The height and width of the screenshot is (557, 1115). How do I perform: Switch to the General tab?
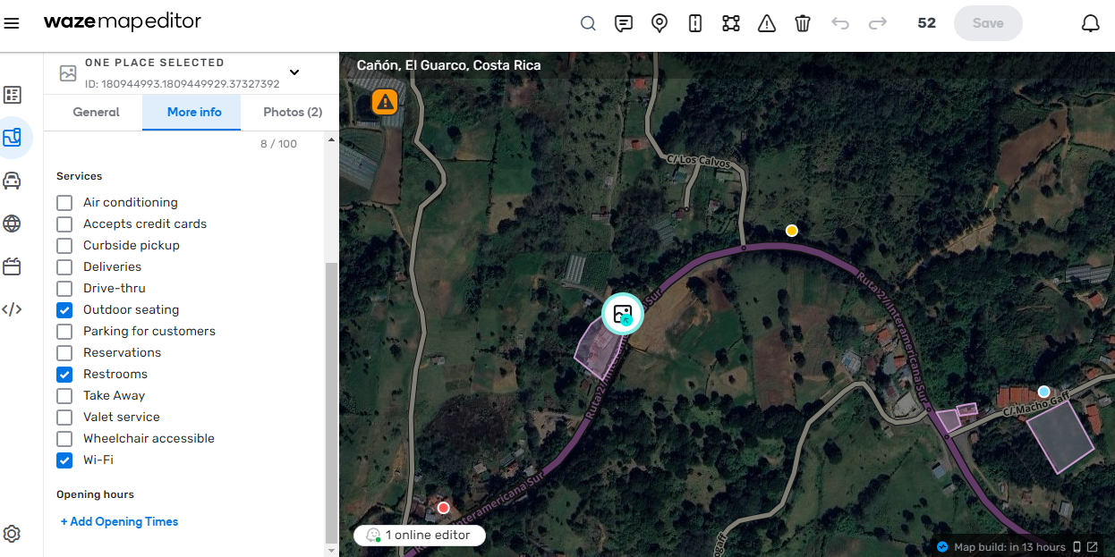click(96, 112)
